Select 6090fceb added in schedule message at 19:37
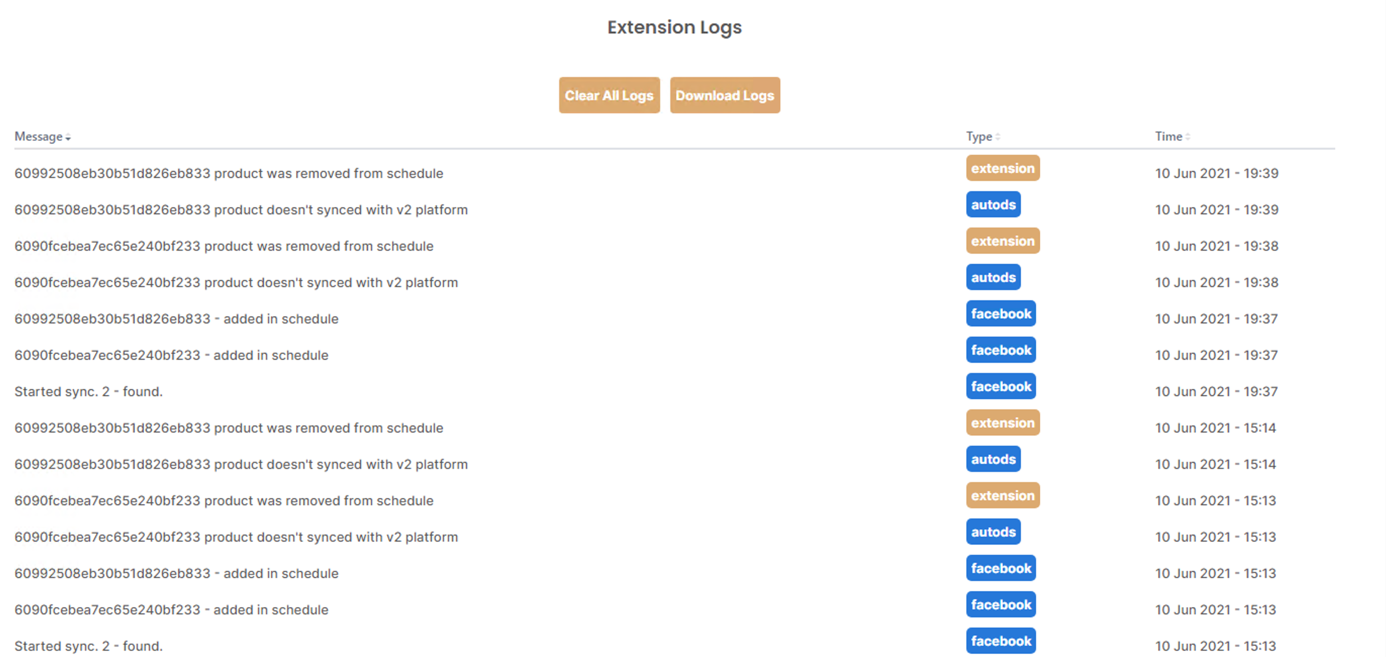Screen dimensions: 1386x657 tap(171, 355)
